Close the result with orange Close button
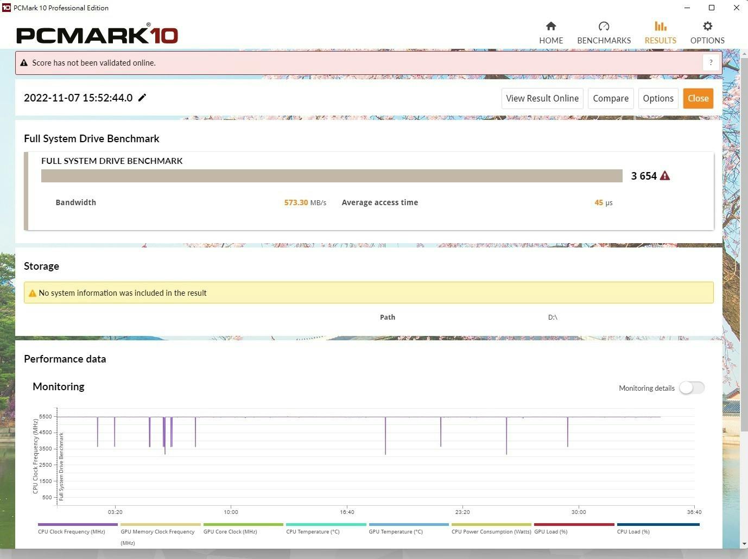Screen dimensions: 748x559 [698, 98]
